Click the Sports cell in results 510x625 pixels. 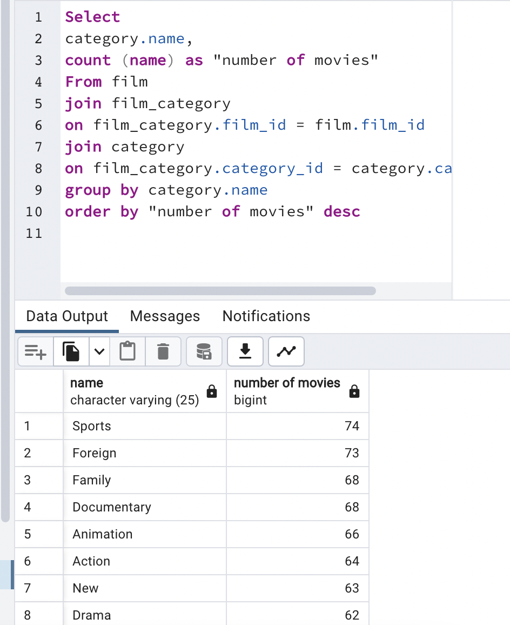pyautogui.click(x=145, y=426)
